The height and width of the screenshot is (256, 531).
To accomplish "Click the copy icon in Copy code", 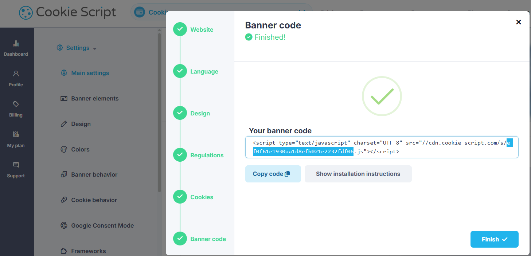I will pyautogui.click(x=287, y=174).
